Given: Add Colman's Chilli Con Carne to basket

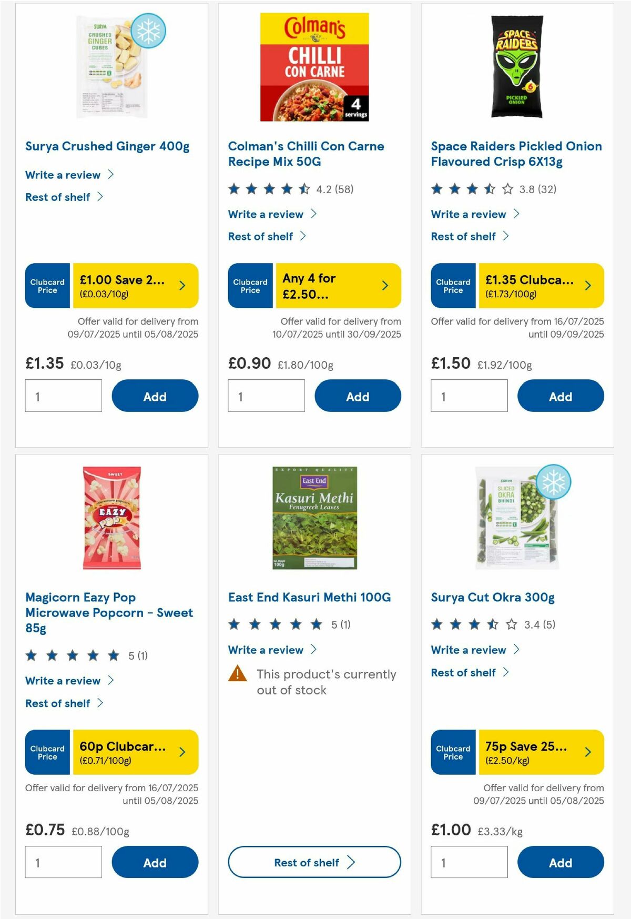Looking at the screenshot, I should click(358, 396).
